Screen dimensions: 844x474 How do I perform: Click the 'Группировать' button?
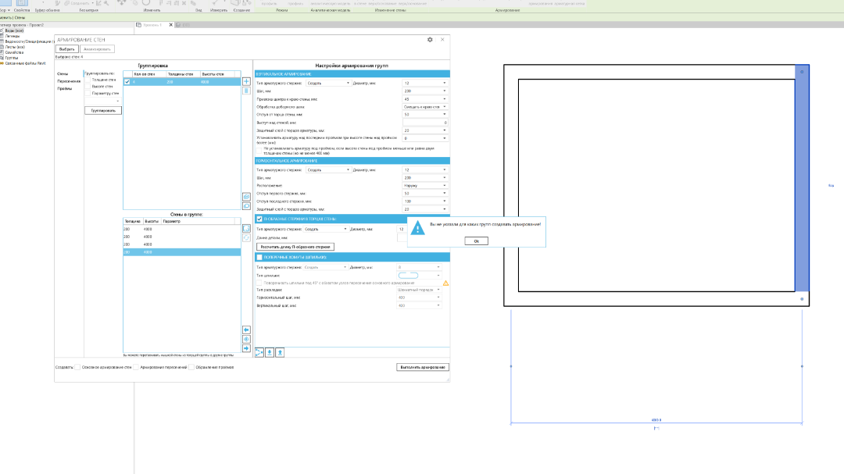tap(103, 110)
